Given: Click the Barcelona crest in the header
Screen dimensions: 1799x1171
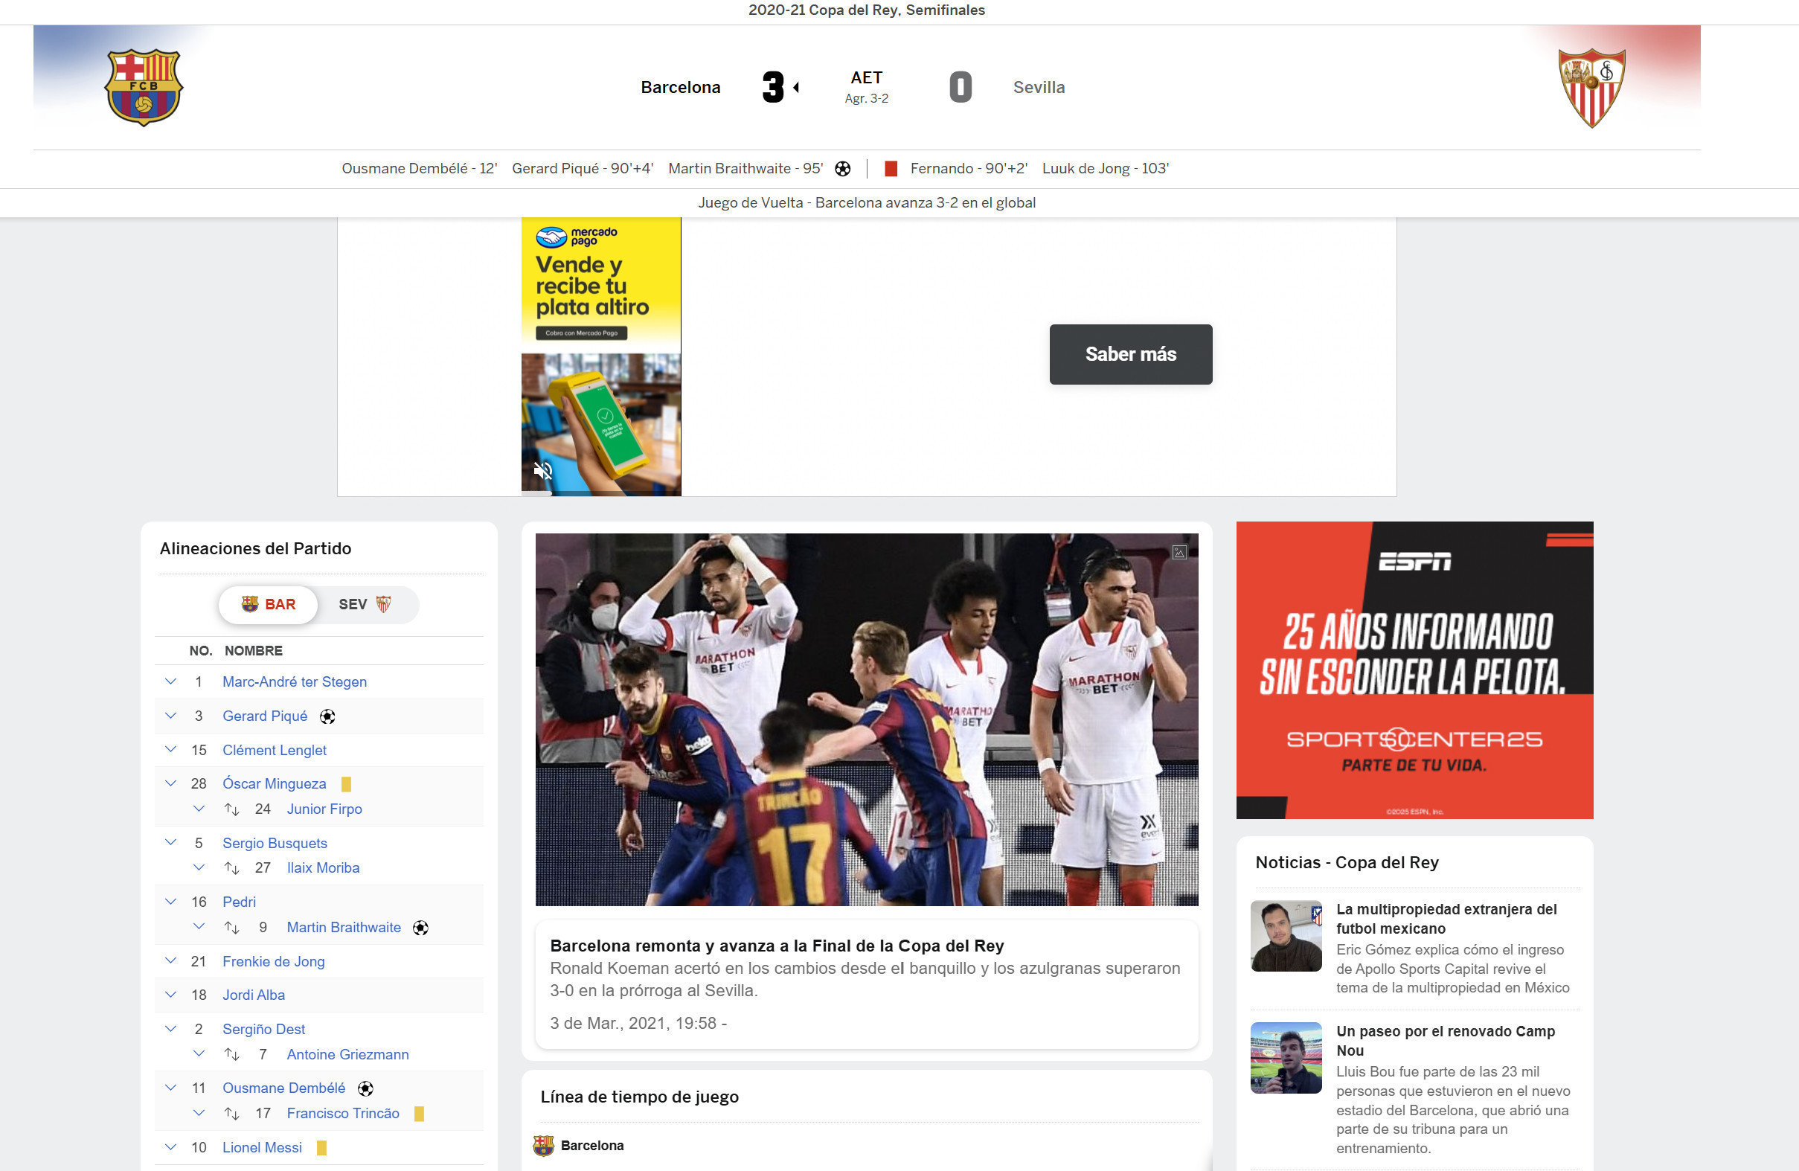Looking at the screenshot, I should (144, 87).
